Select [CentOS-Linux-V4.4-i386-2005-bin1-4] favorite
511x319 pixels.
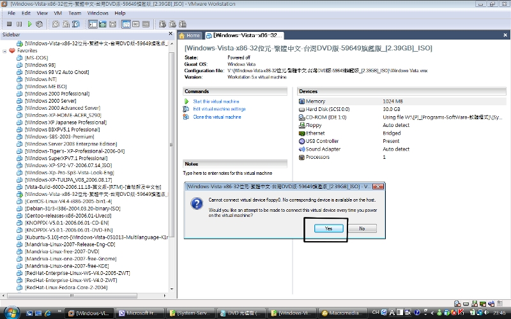click(68, 201)
